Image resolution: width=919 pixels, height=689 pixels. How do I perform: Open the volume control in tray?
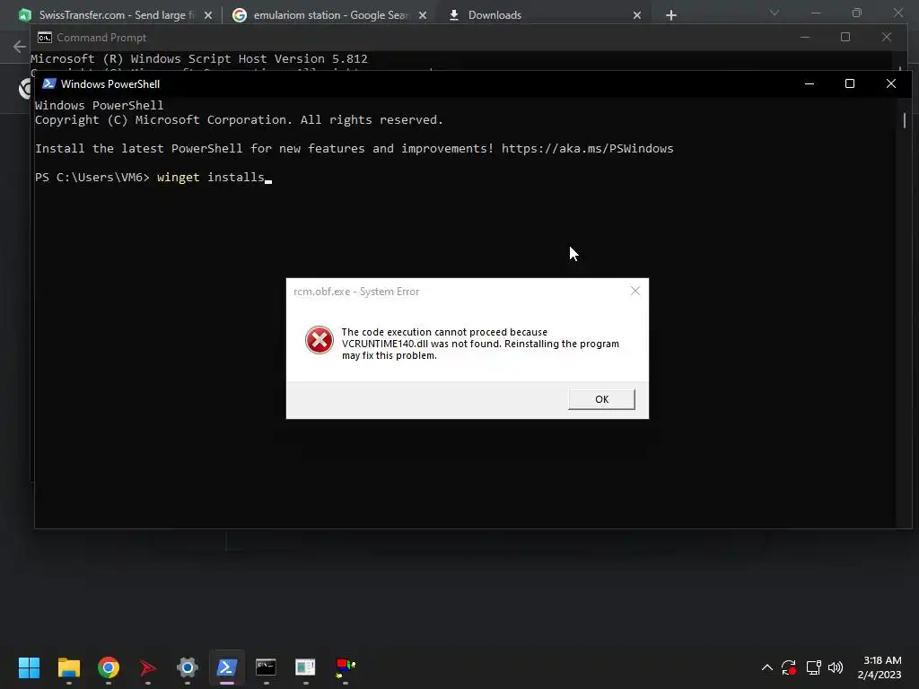(x=836, y=667)
